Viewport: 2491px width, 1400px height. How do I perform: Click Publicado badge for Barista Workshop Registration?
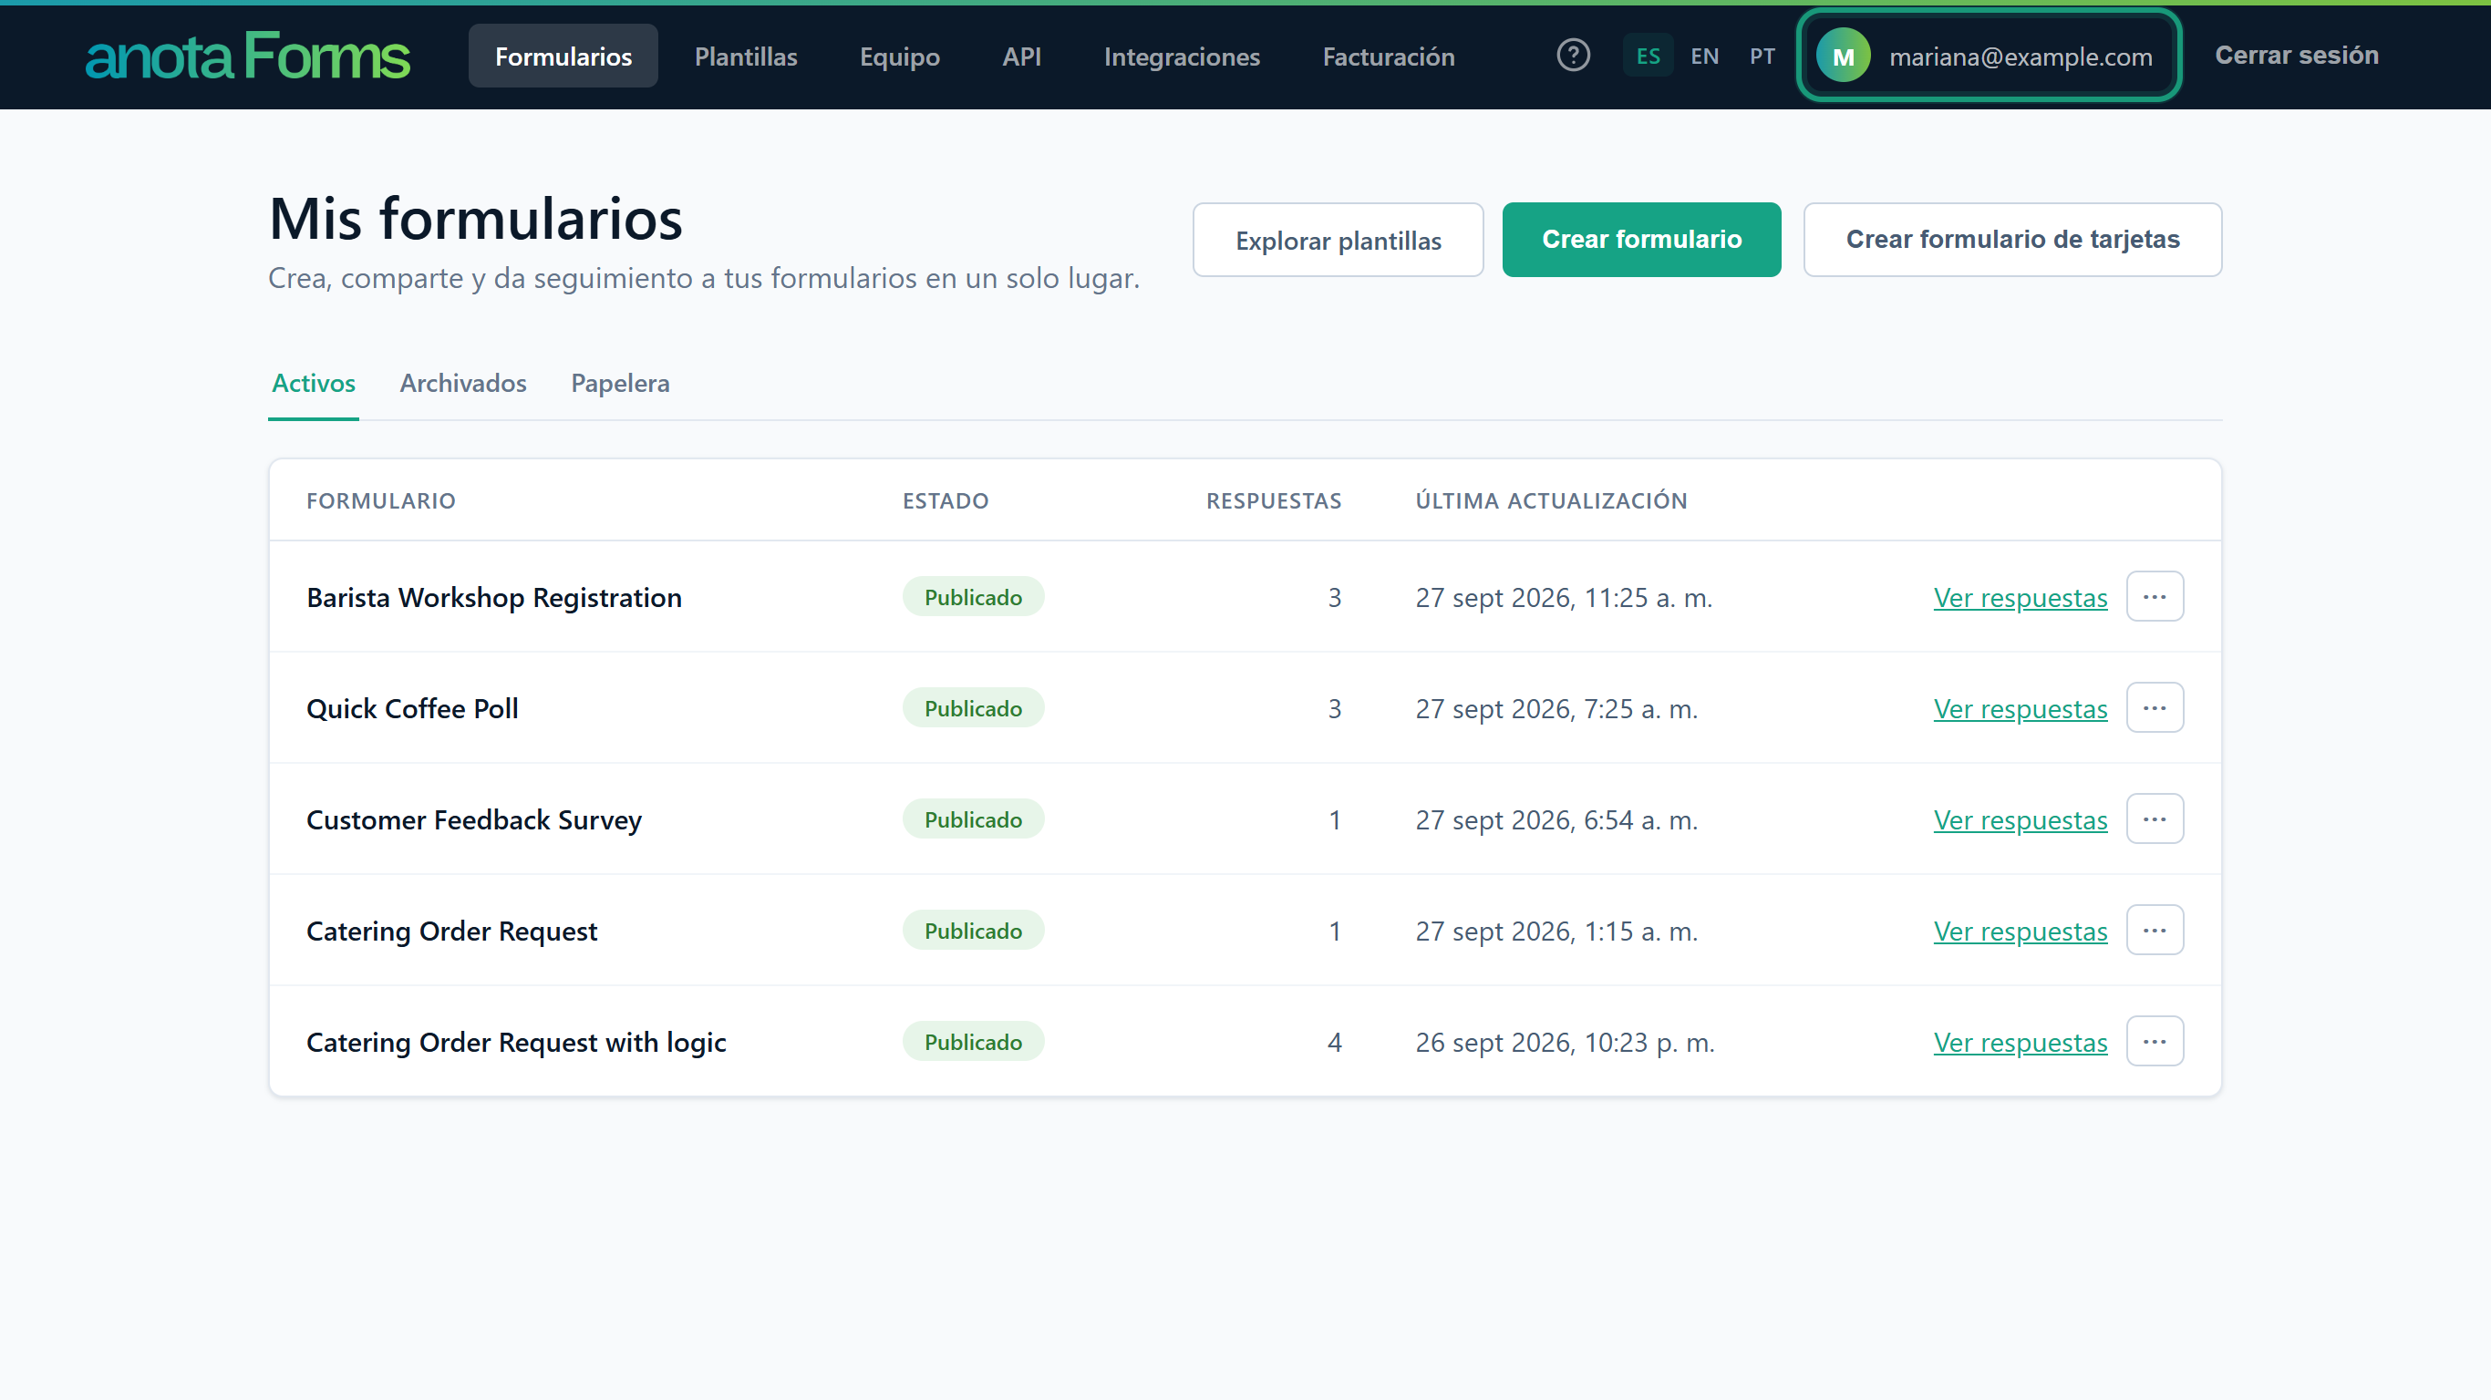973,596
